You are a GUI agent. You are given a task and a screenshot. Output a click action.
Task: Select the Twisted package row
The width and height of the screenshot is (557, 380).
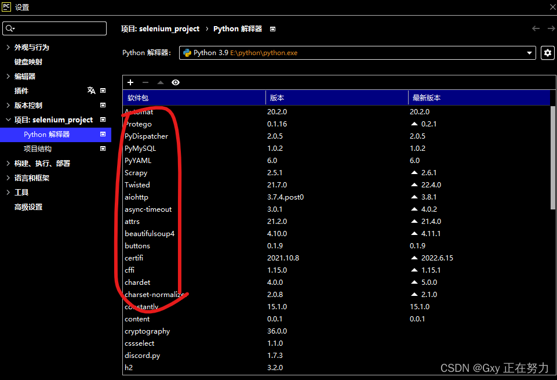click(x=336, y=185)
